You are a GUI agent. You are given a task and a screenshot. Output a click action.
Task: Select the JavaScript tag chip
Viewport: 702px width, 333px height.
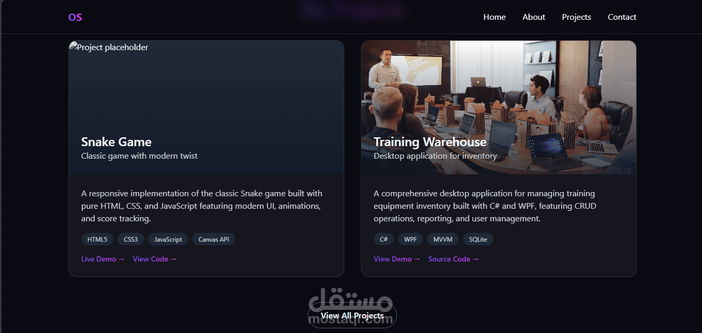(x=168, y=240)
